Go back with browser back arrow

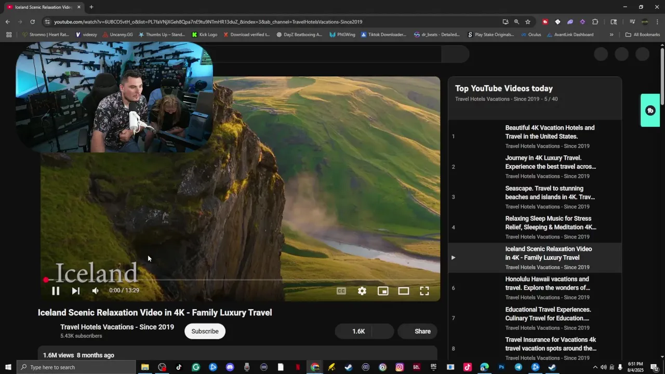coord(7,22)
